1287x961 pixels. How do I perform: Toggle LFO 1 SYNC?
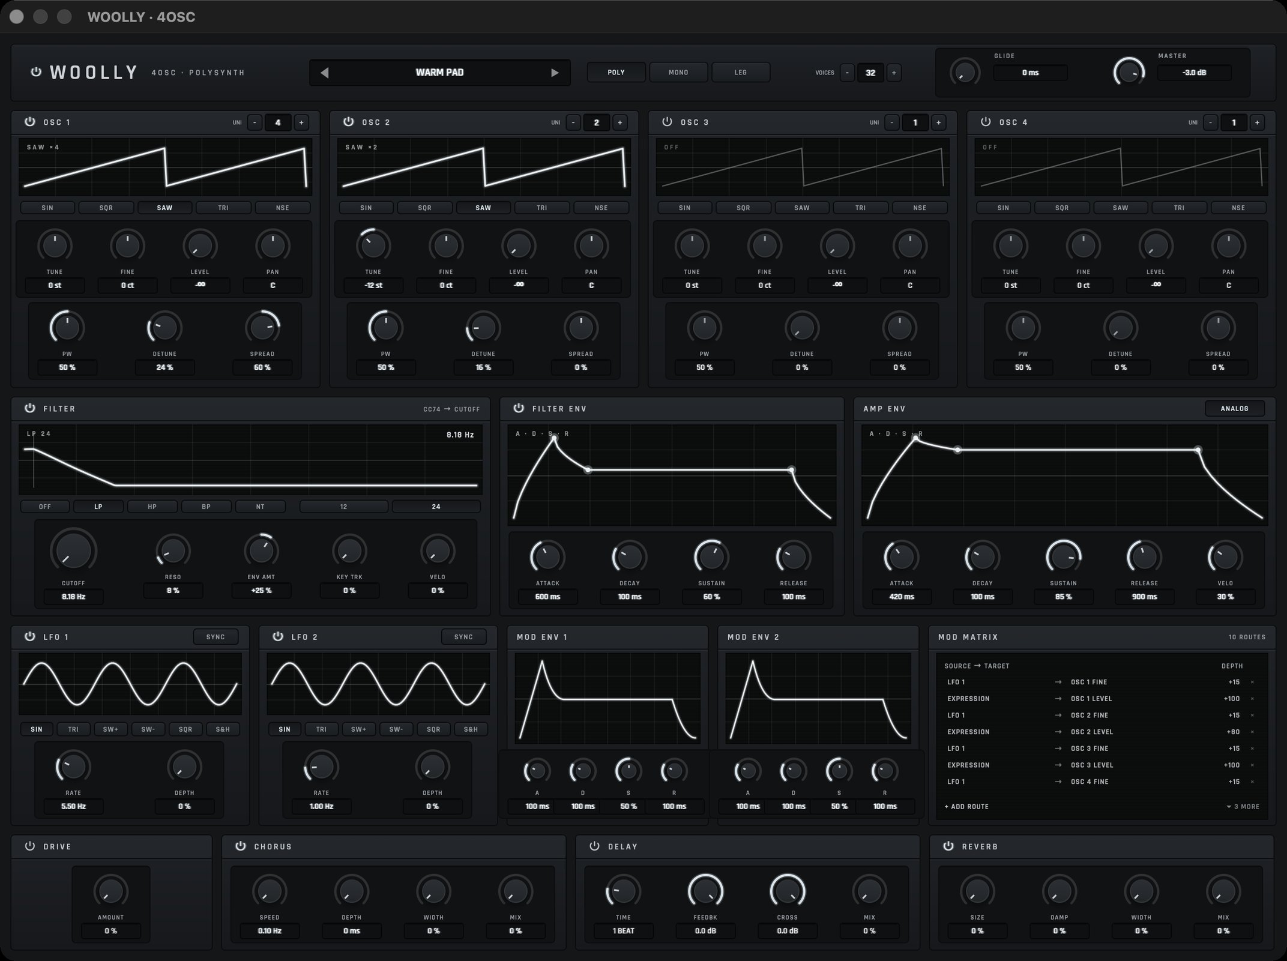(216, 637)
